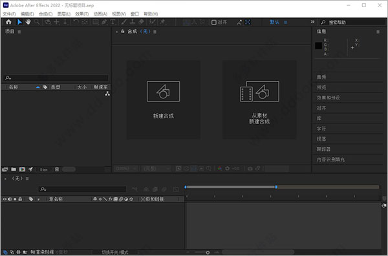Select the Pen tool

[x=104, y=22]
